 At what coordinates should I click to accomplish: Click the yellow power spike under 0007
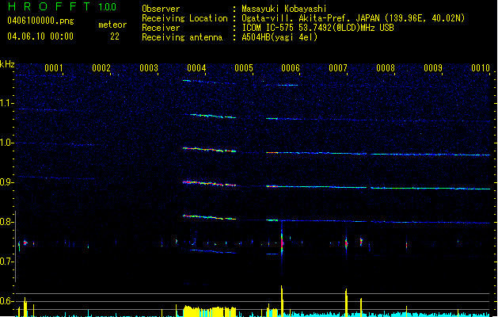[x=346, y=303]
